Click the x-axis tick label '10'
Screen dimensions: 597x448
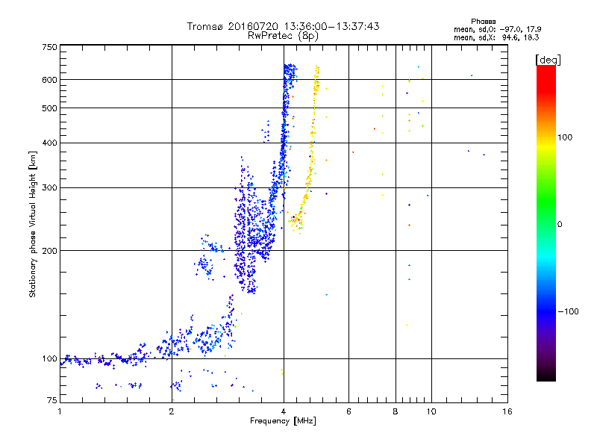pyautogui.click(x=431, y=411)
